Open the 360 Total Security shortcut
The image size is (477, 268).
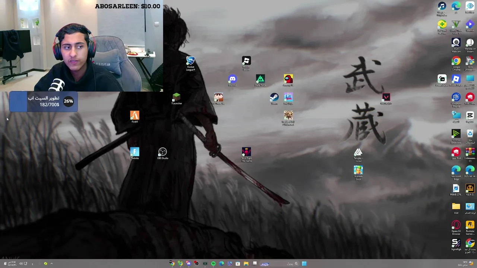pyautogui.click(x=442, y=27)
